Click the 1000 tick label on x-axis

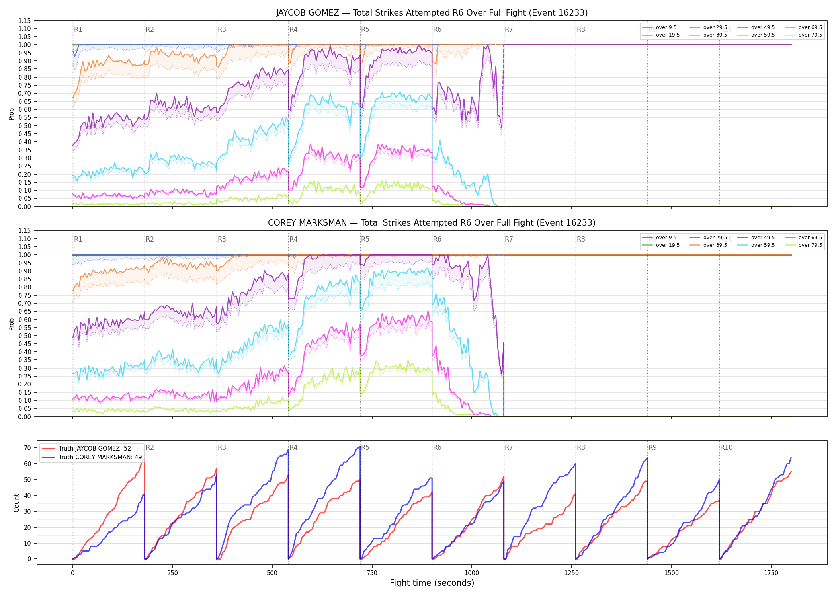point(472,573)
